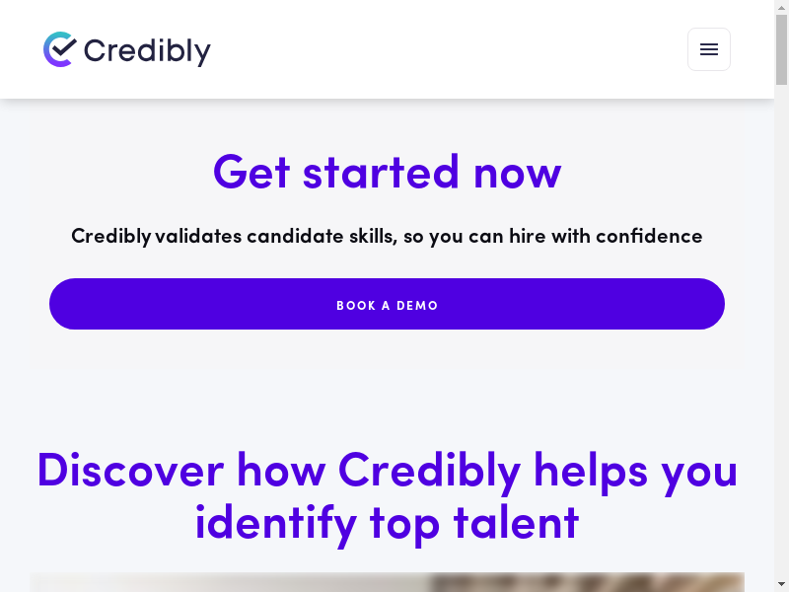Click the "Get started now" heading
The width and height of the screenshot is (789, 592).
point(387,172)
